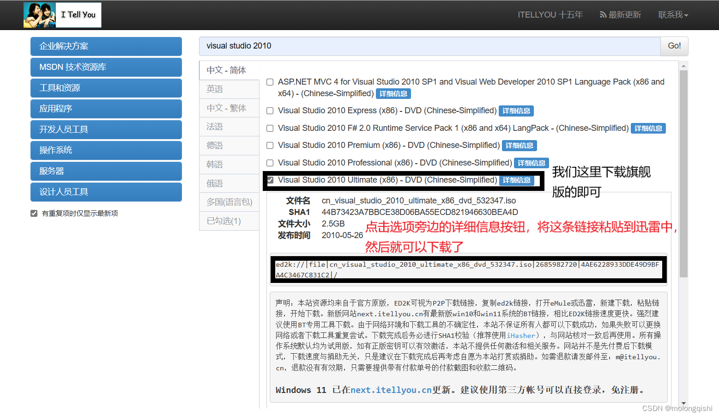Click the RSS icon beside 最新更新

[x=603, y=14]
